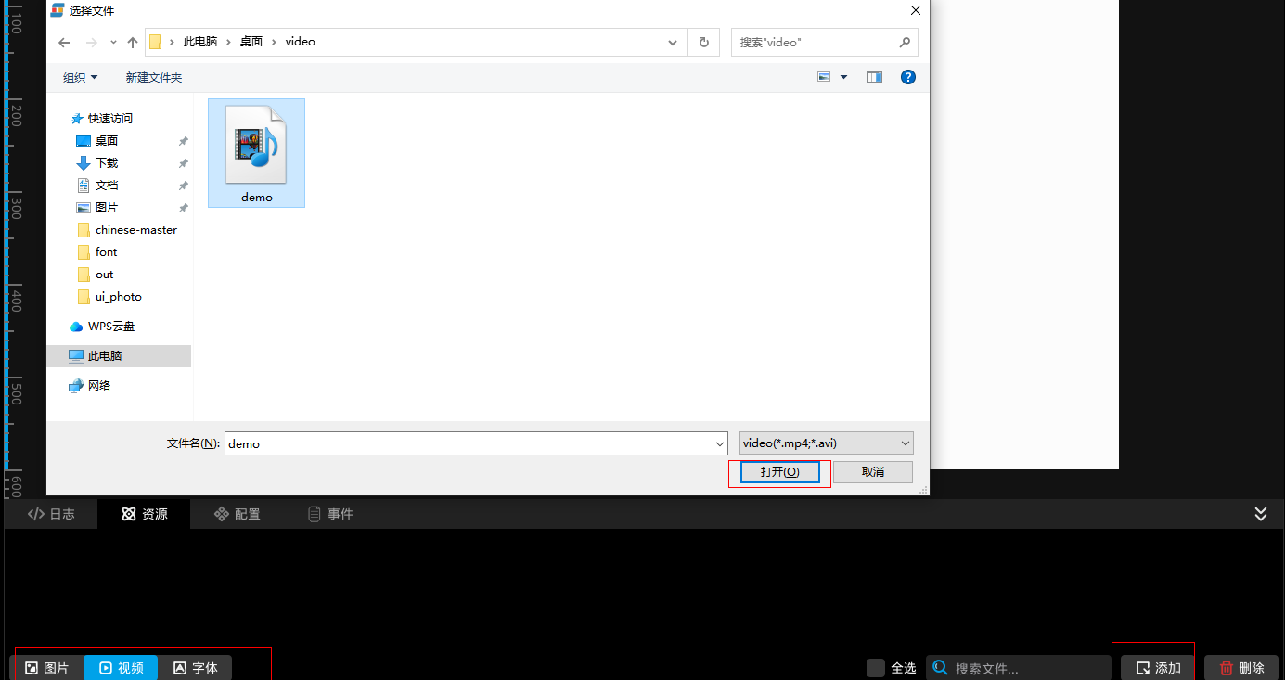
Task: Open ui_photo folder in sidebar
Action: point(118,296)
